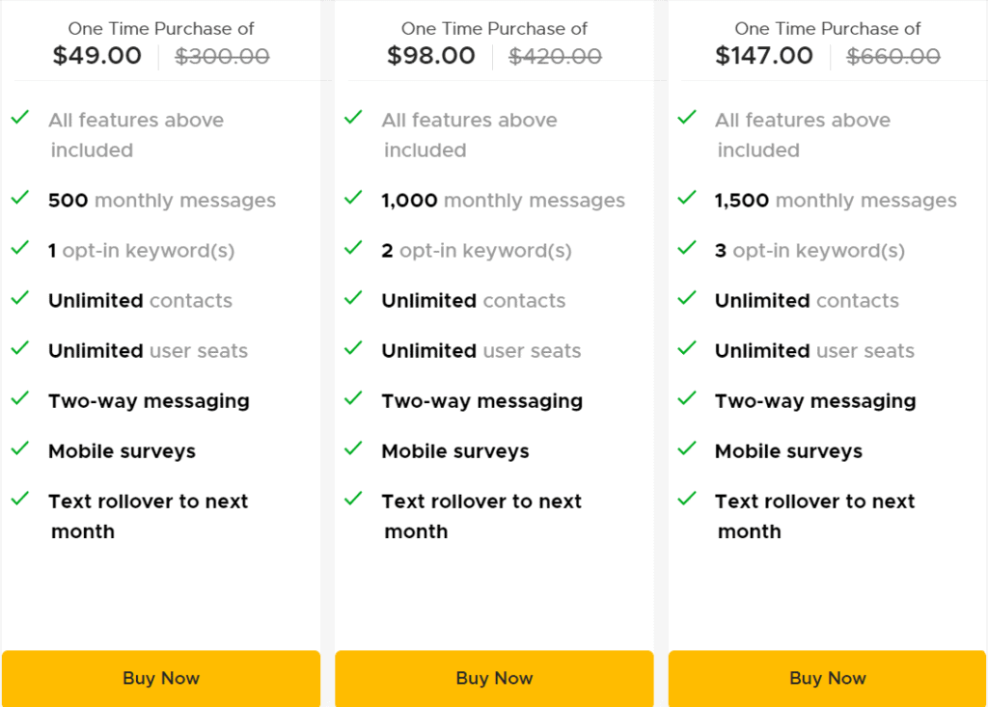Click the checkmark next to Two-way messaging middle plan
This screenshot has height=707, width=988.
[353, 398]
